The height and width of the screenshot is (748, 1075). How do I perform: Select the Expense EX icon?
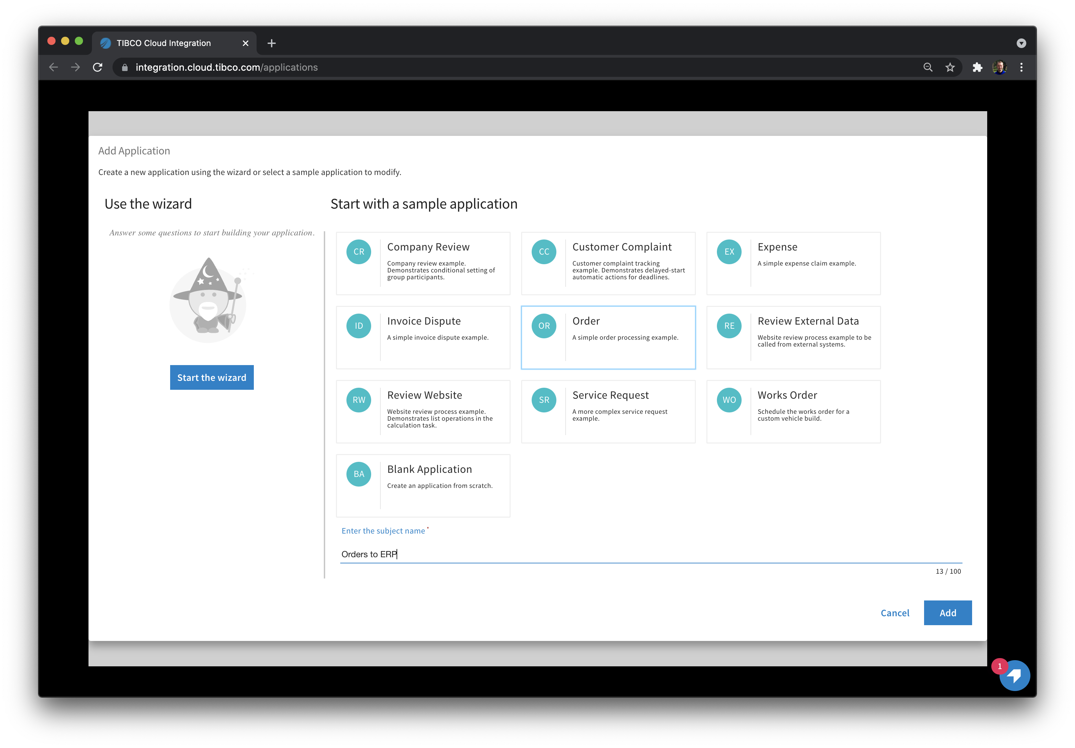pyautogui.click(x=729, y=252)
